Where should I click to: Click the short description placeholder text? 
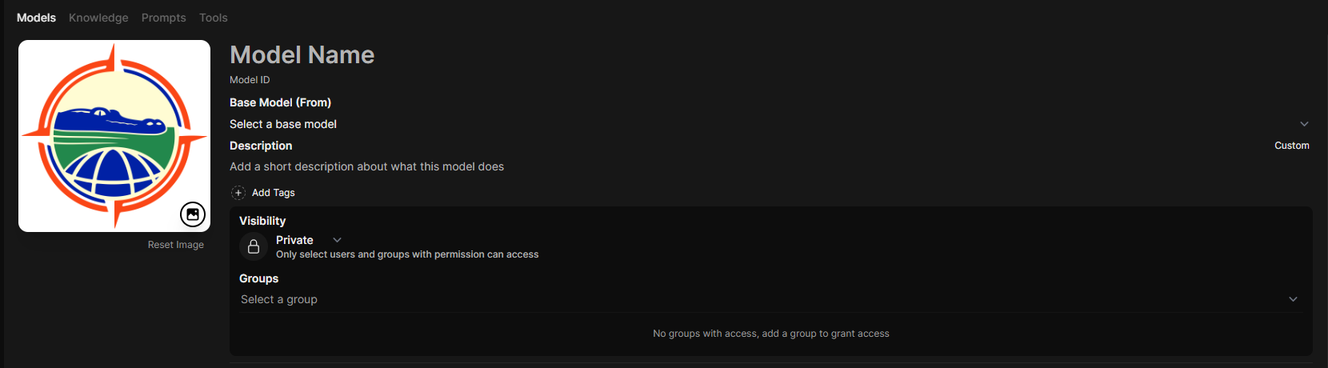[366, 166]
